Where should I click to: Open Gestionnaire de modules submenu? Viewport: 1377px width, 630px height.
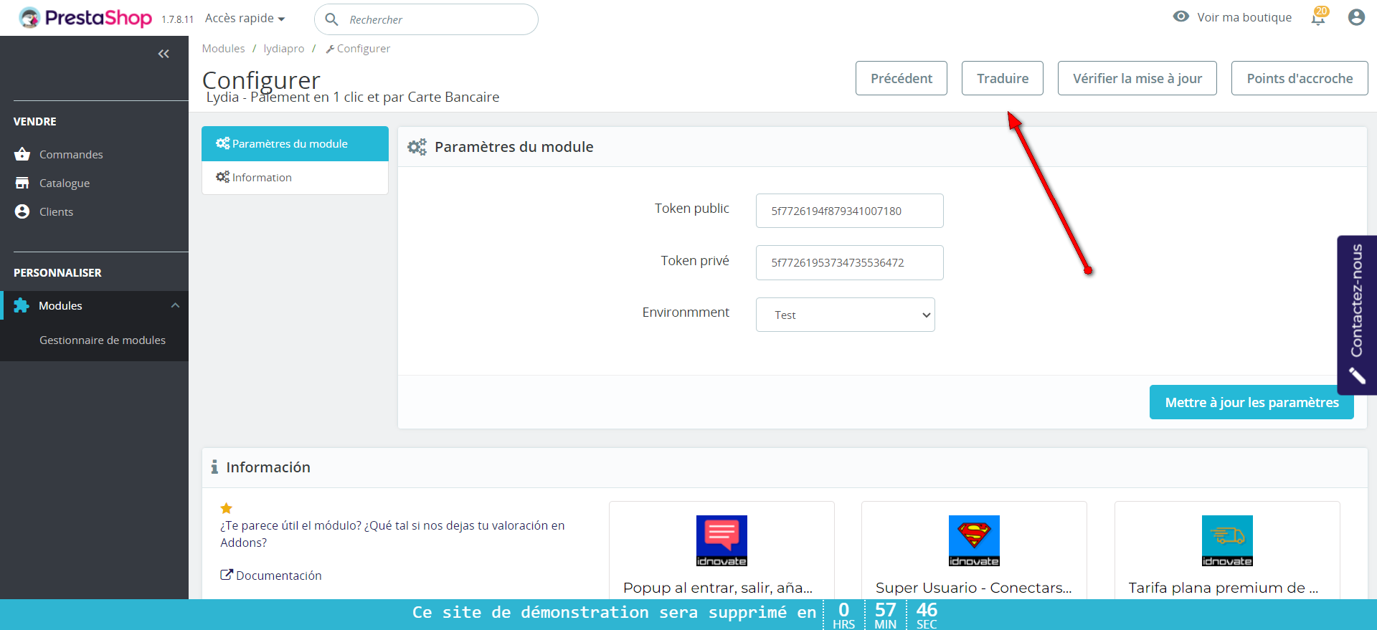point(103,340)
